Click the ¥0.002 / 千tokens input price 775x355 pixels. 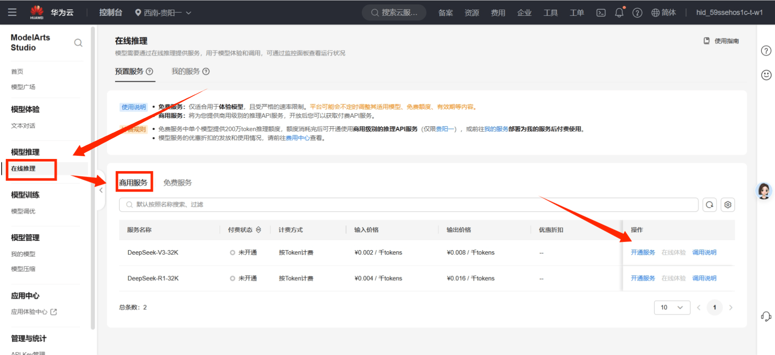(x=378, y=253)
